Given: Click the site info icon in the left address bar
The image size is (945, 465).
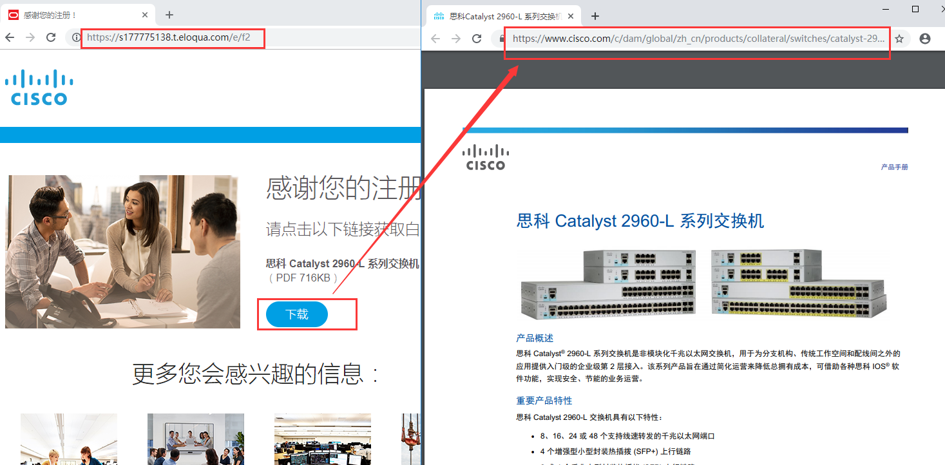Looking at the screenshot, I should (76, 37).
